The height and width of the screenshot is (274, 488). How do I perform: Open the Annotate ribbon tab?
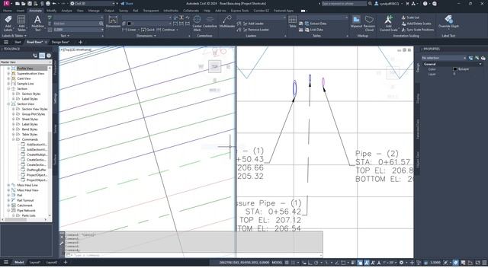click(35, 11)
